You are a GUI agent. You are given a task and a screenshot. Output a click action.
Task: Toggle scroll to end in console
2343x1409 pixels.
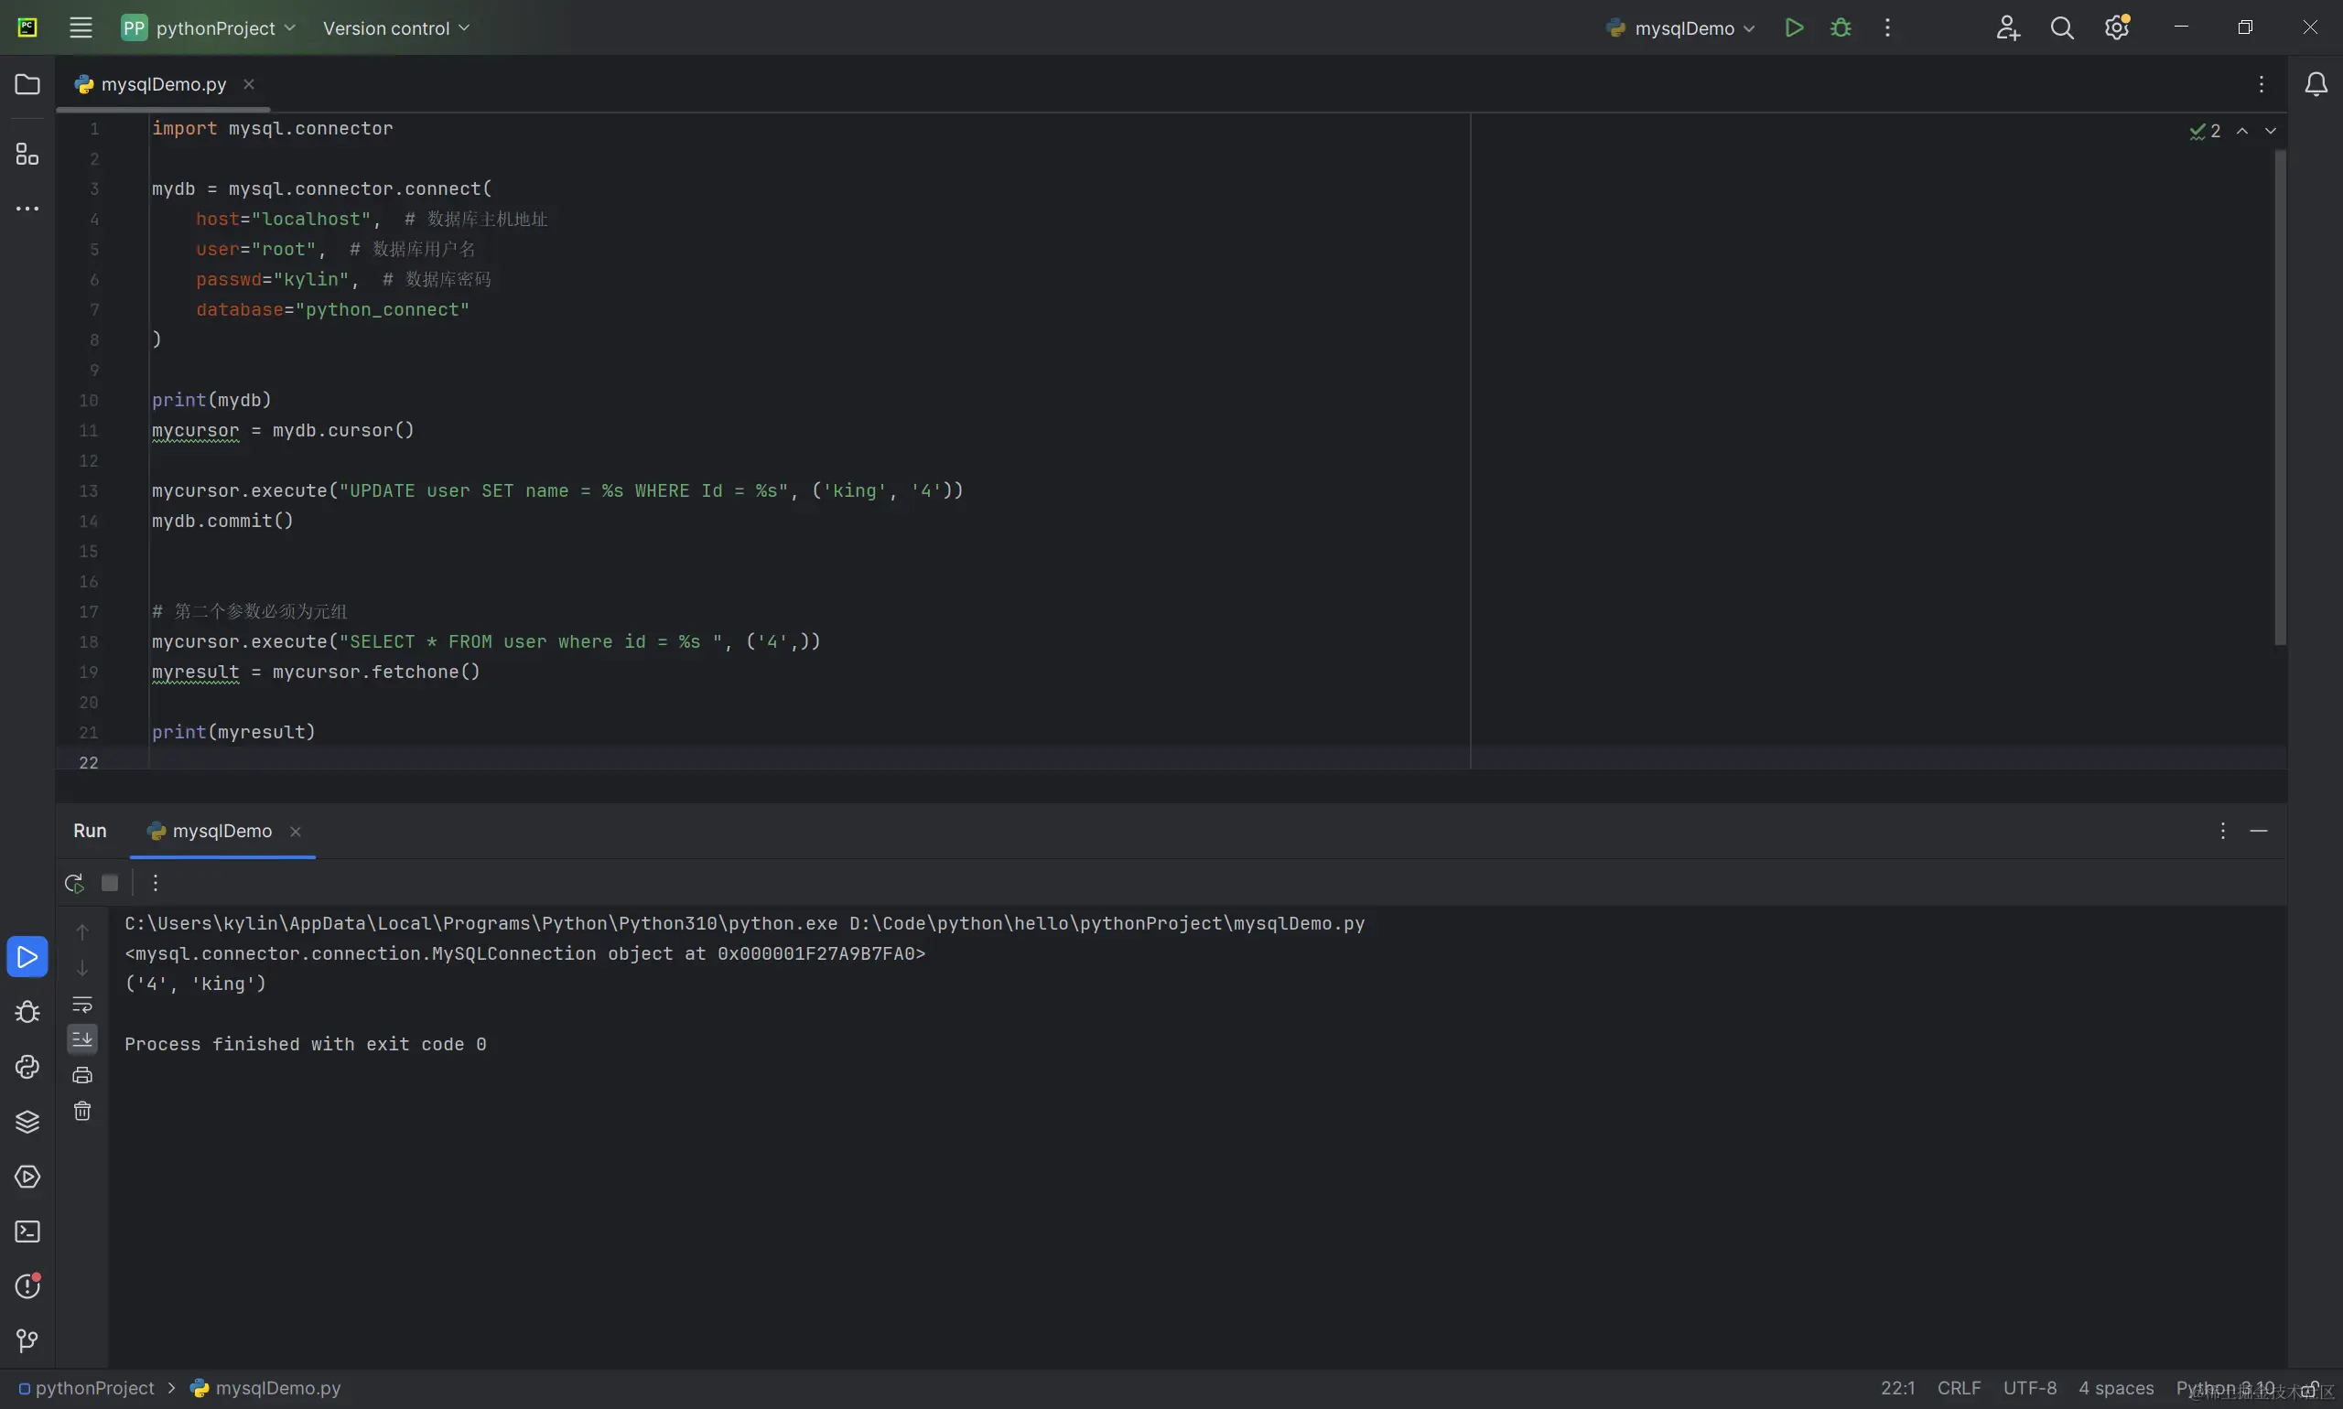click(x=82, y=1038)
